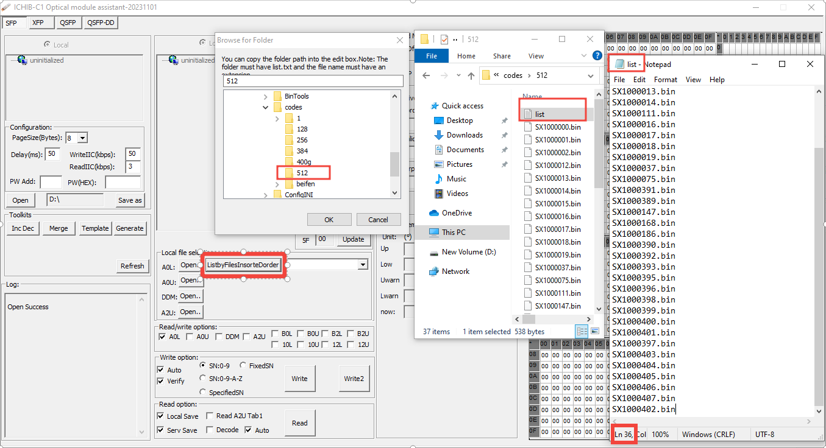
Task: Navigate up one folder level in Explorer
Action: 471,75
